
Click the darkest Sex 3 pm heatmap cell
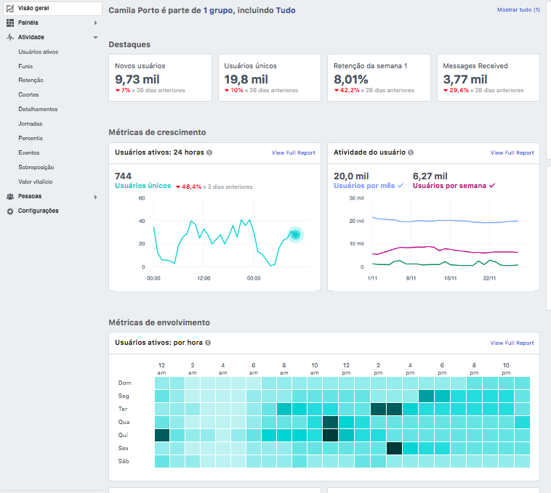coord(394,448)
